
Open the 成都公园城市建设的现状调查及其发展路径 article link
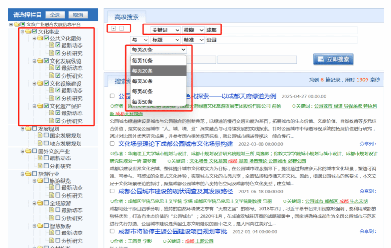point(175,192)
